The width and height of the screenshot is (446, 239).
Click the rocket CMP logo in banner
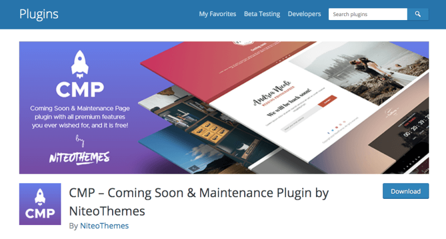80,74
